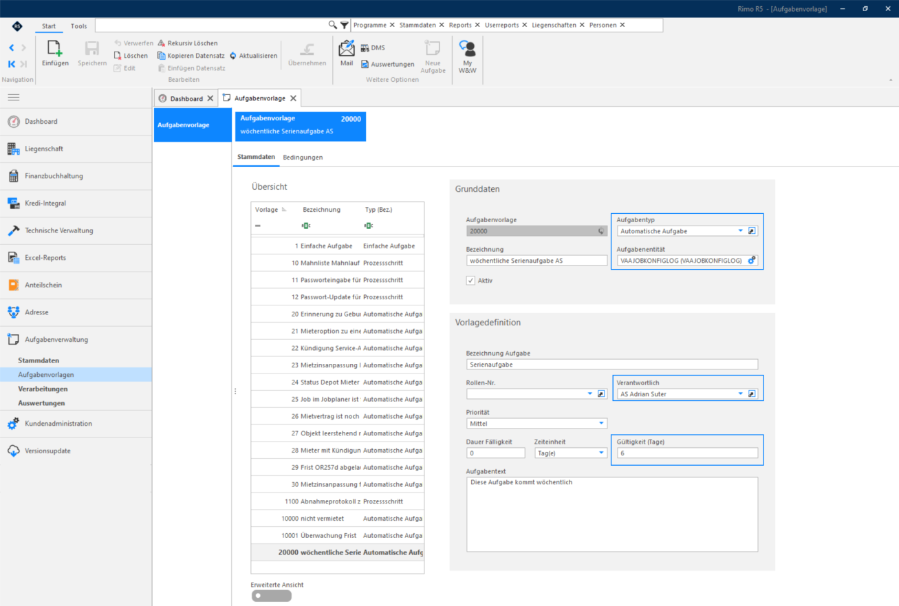Jump to first record arrow
The image size is (899, 606).
point(12,64)
